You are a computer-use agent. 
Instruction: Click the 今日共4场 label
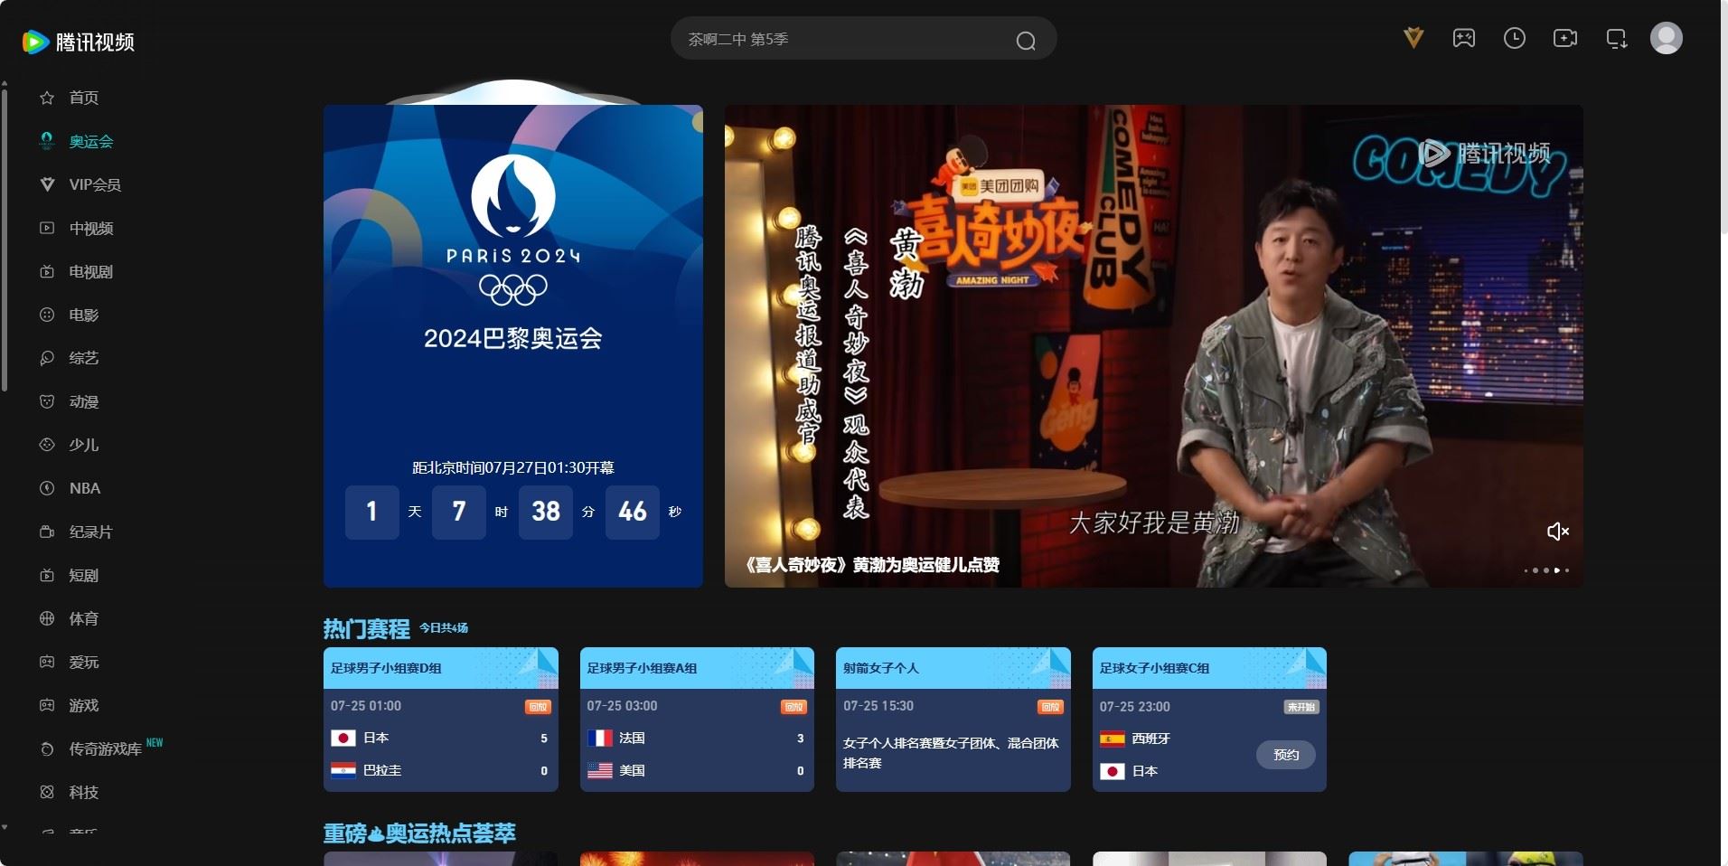point(444,628)
